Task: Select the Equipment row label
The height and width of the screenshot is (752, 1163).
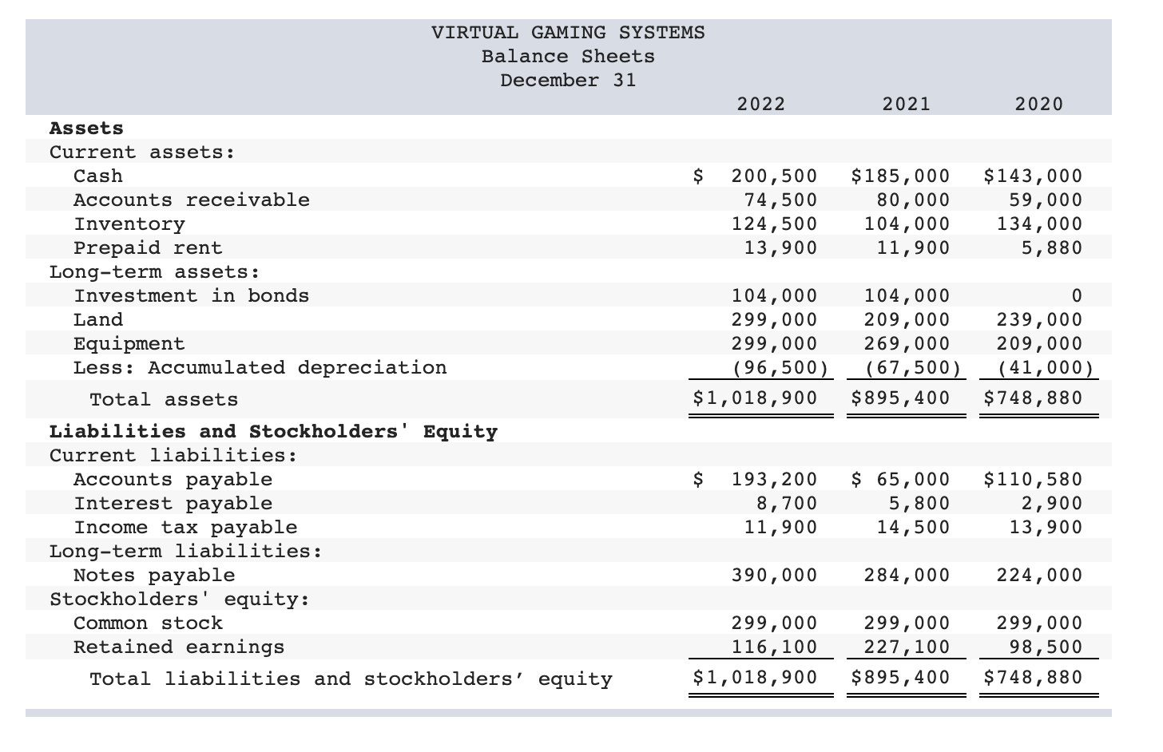Action: pyautogui.click(x=129, y=344)
